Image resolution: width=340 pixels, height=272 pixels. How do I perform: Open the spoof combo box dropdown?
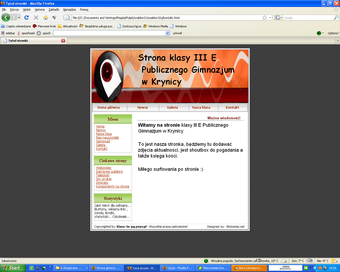click(167, 33)
